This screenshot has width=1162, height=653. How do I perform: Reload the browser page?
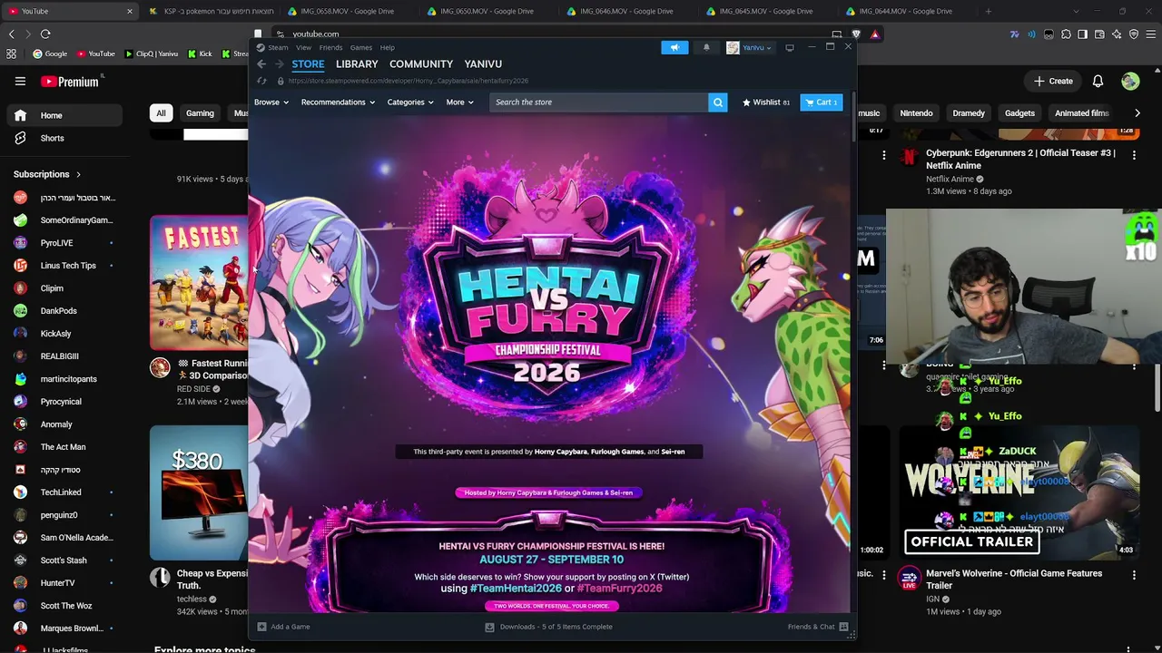click(x=45, y=34)
